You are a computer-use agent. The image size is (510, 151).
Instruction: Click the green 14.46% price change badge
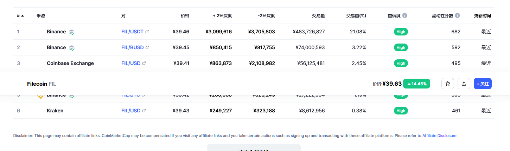click(x=416, y=84)
